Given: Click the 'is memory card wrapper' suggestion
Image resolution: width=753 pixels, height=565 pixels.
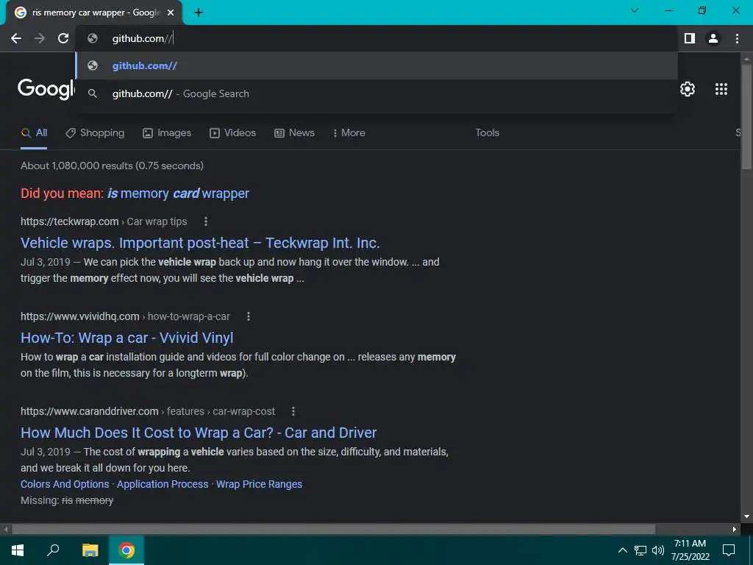Looking at the screenshot, I should [x=178, y=193].
